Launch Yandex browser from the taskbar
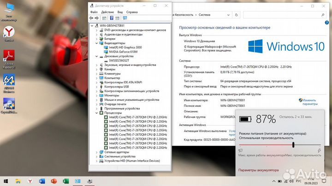Viewport: 332px width, 186px height. (30, 181)
